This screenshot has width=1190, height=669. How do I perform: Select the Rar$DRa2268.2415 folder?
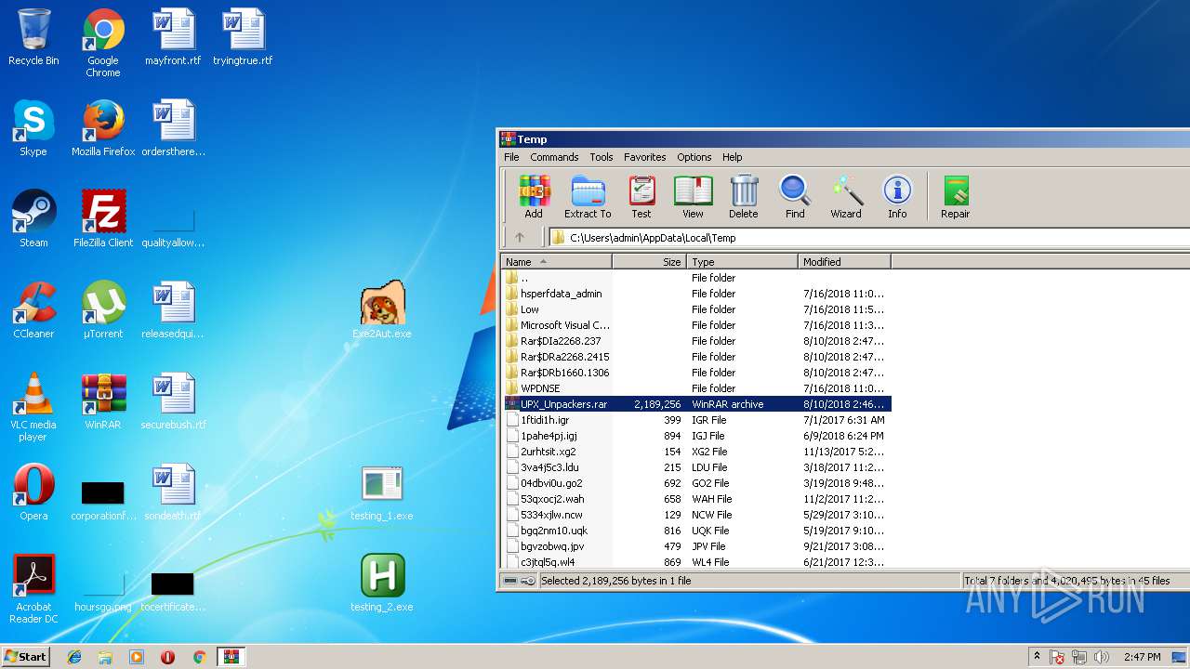[x=697, y=357]
